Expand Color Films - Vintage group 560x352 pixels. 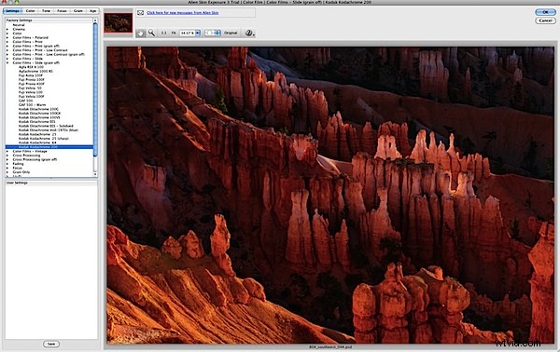7,152
